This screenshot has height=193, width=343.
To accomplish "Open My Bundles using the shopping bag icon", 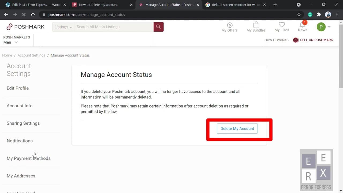I will click(256, 25).
